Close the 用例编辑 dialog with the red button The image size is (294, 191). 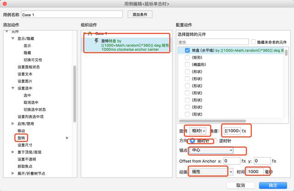pyautogui.click(x=5, y=4)
